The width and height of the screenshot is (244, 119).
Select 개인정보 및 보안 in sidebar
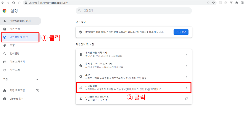[20, 37]
